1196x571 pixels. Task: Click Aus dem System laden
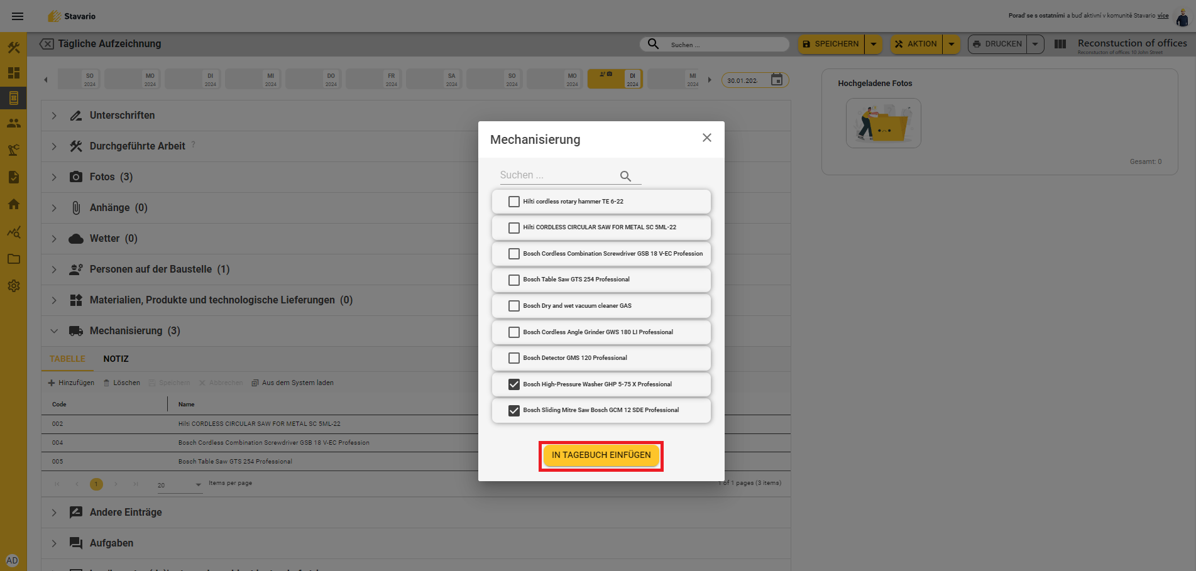click(x=292, y=383)
